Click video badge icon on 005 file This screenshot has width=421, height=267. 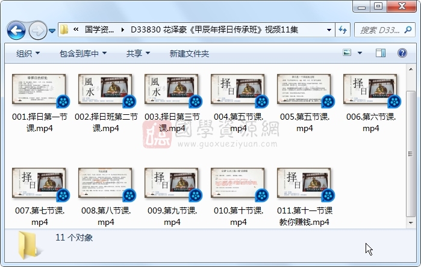click(x=328, y=102)
